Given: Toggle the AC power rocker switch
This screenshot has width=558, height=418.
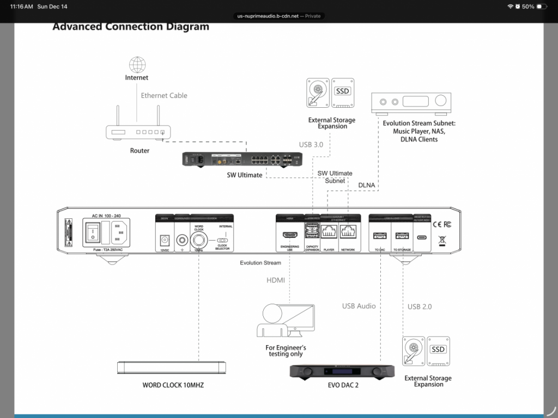Looking at the screenshot, I should [93, 233].
